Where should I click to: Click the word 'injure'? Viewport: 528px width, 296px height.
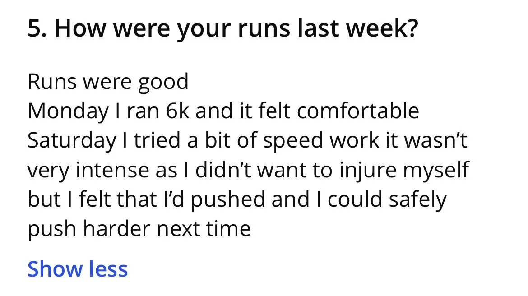coord(368,170)
